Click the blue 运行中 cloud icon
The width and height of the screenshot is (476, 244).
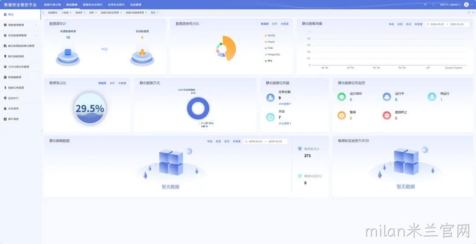click(387, 96)
